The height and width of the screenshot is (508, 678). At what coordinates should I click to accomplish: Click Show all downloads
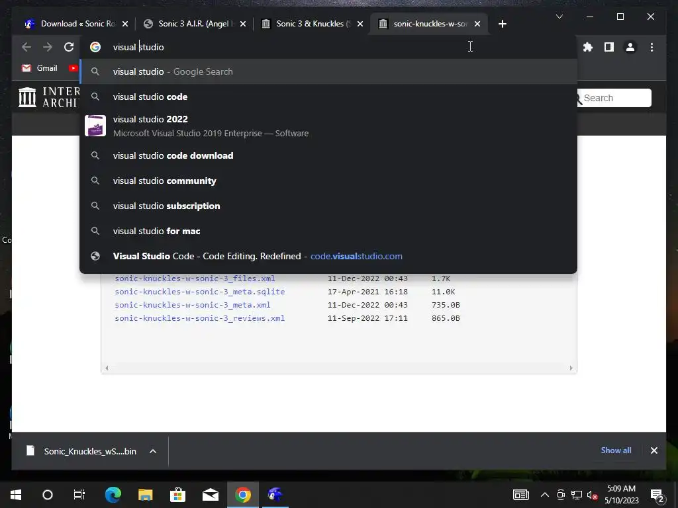click(x=616, y=450)
